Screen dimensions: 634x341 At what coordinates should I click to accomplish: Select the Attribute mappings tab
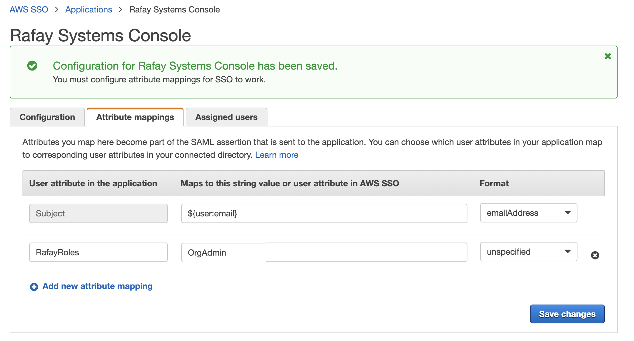tap(135, 117)
